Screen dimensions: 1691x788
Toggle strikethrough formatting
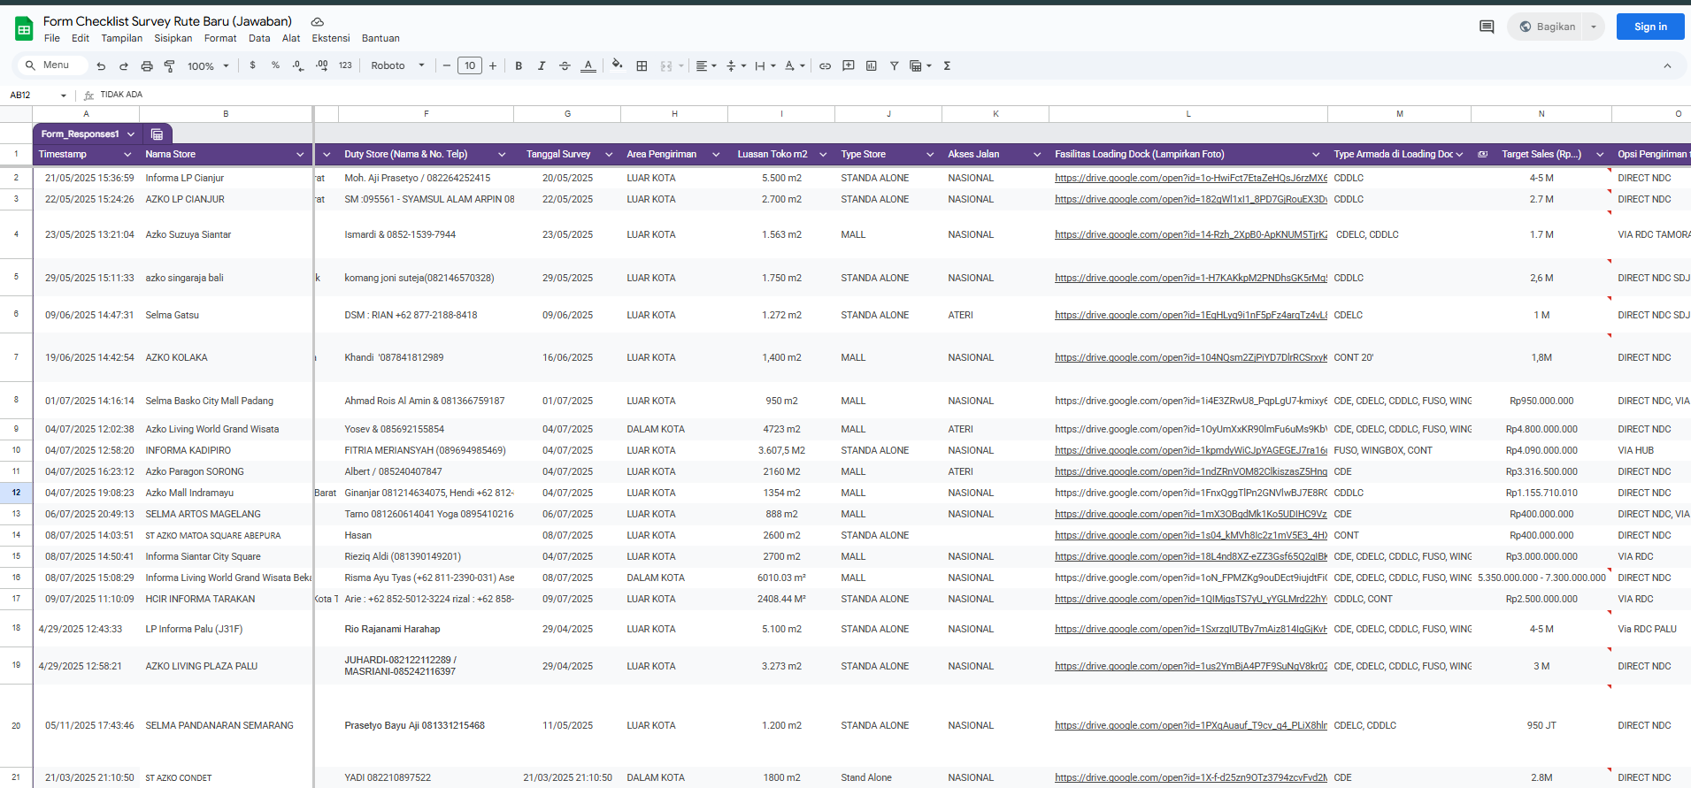tap(565, 66)
